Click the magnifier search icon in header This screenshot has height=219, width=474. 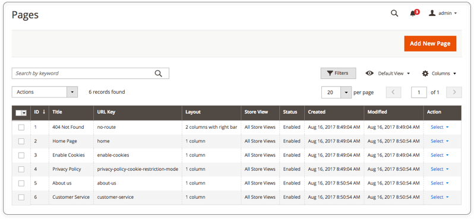394,13
